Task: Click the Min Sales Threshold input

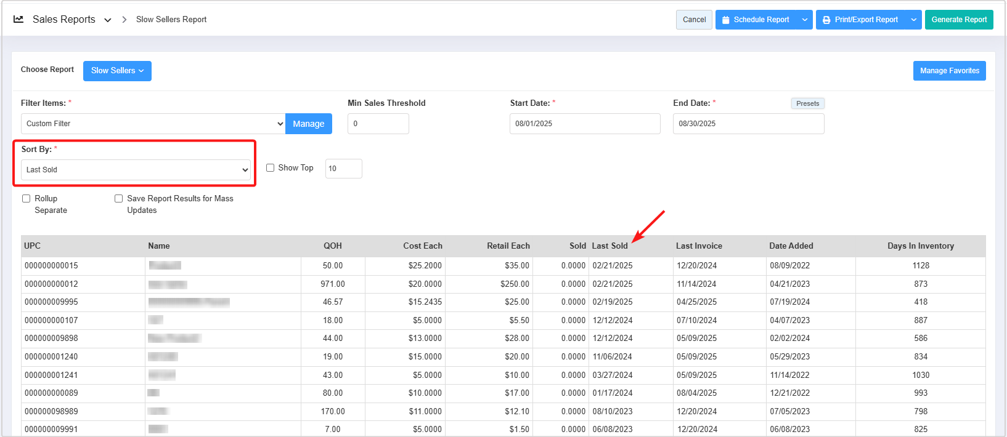Action: 378,124
